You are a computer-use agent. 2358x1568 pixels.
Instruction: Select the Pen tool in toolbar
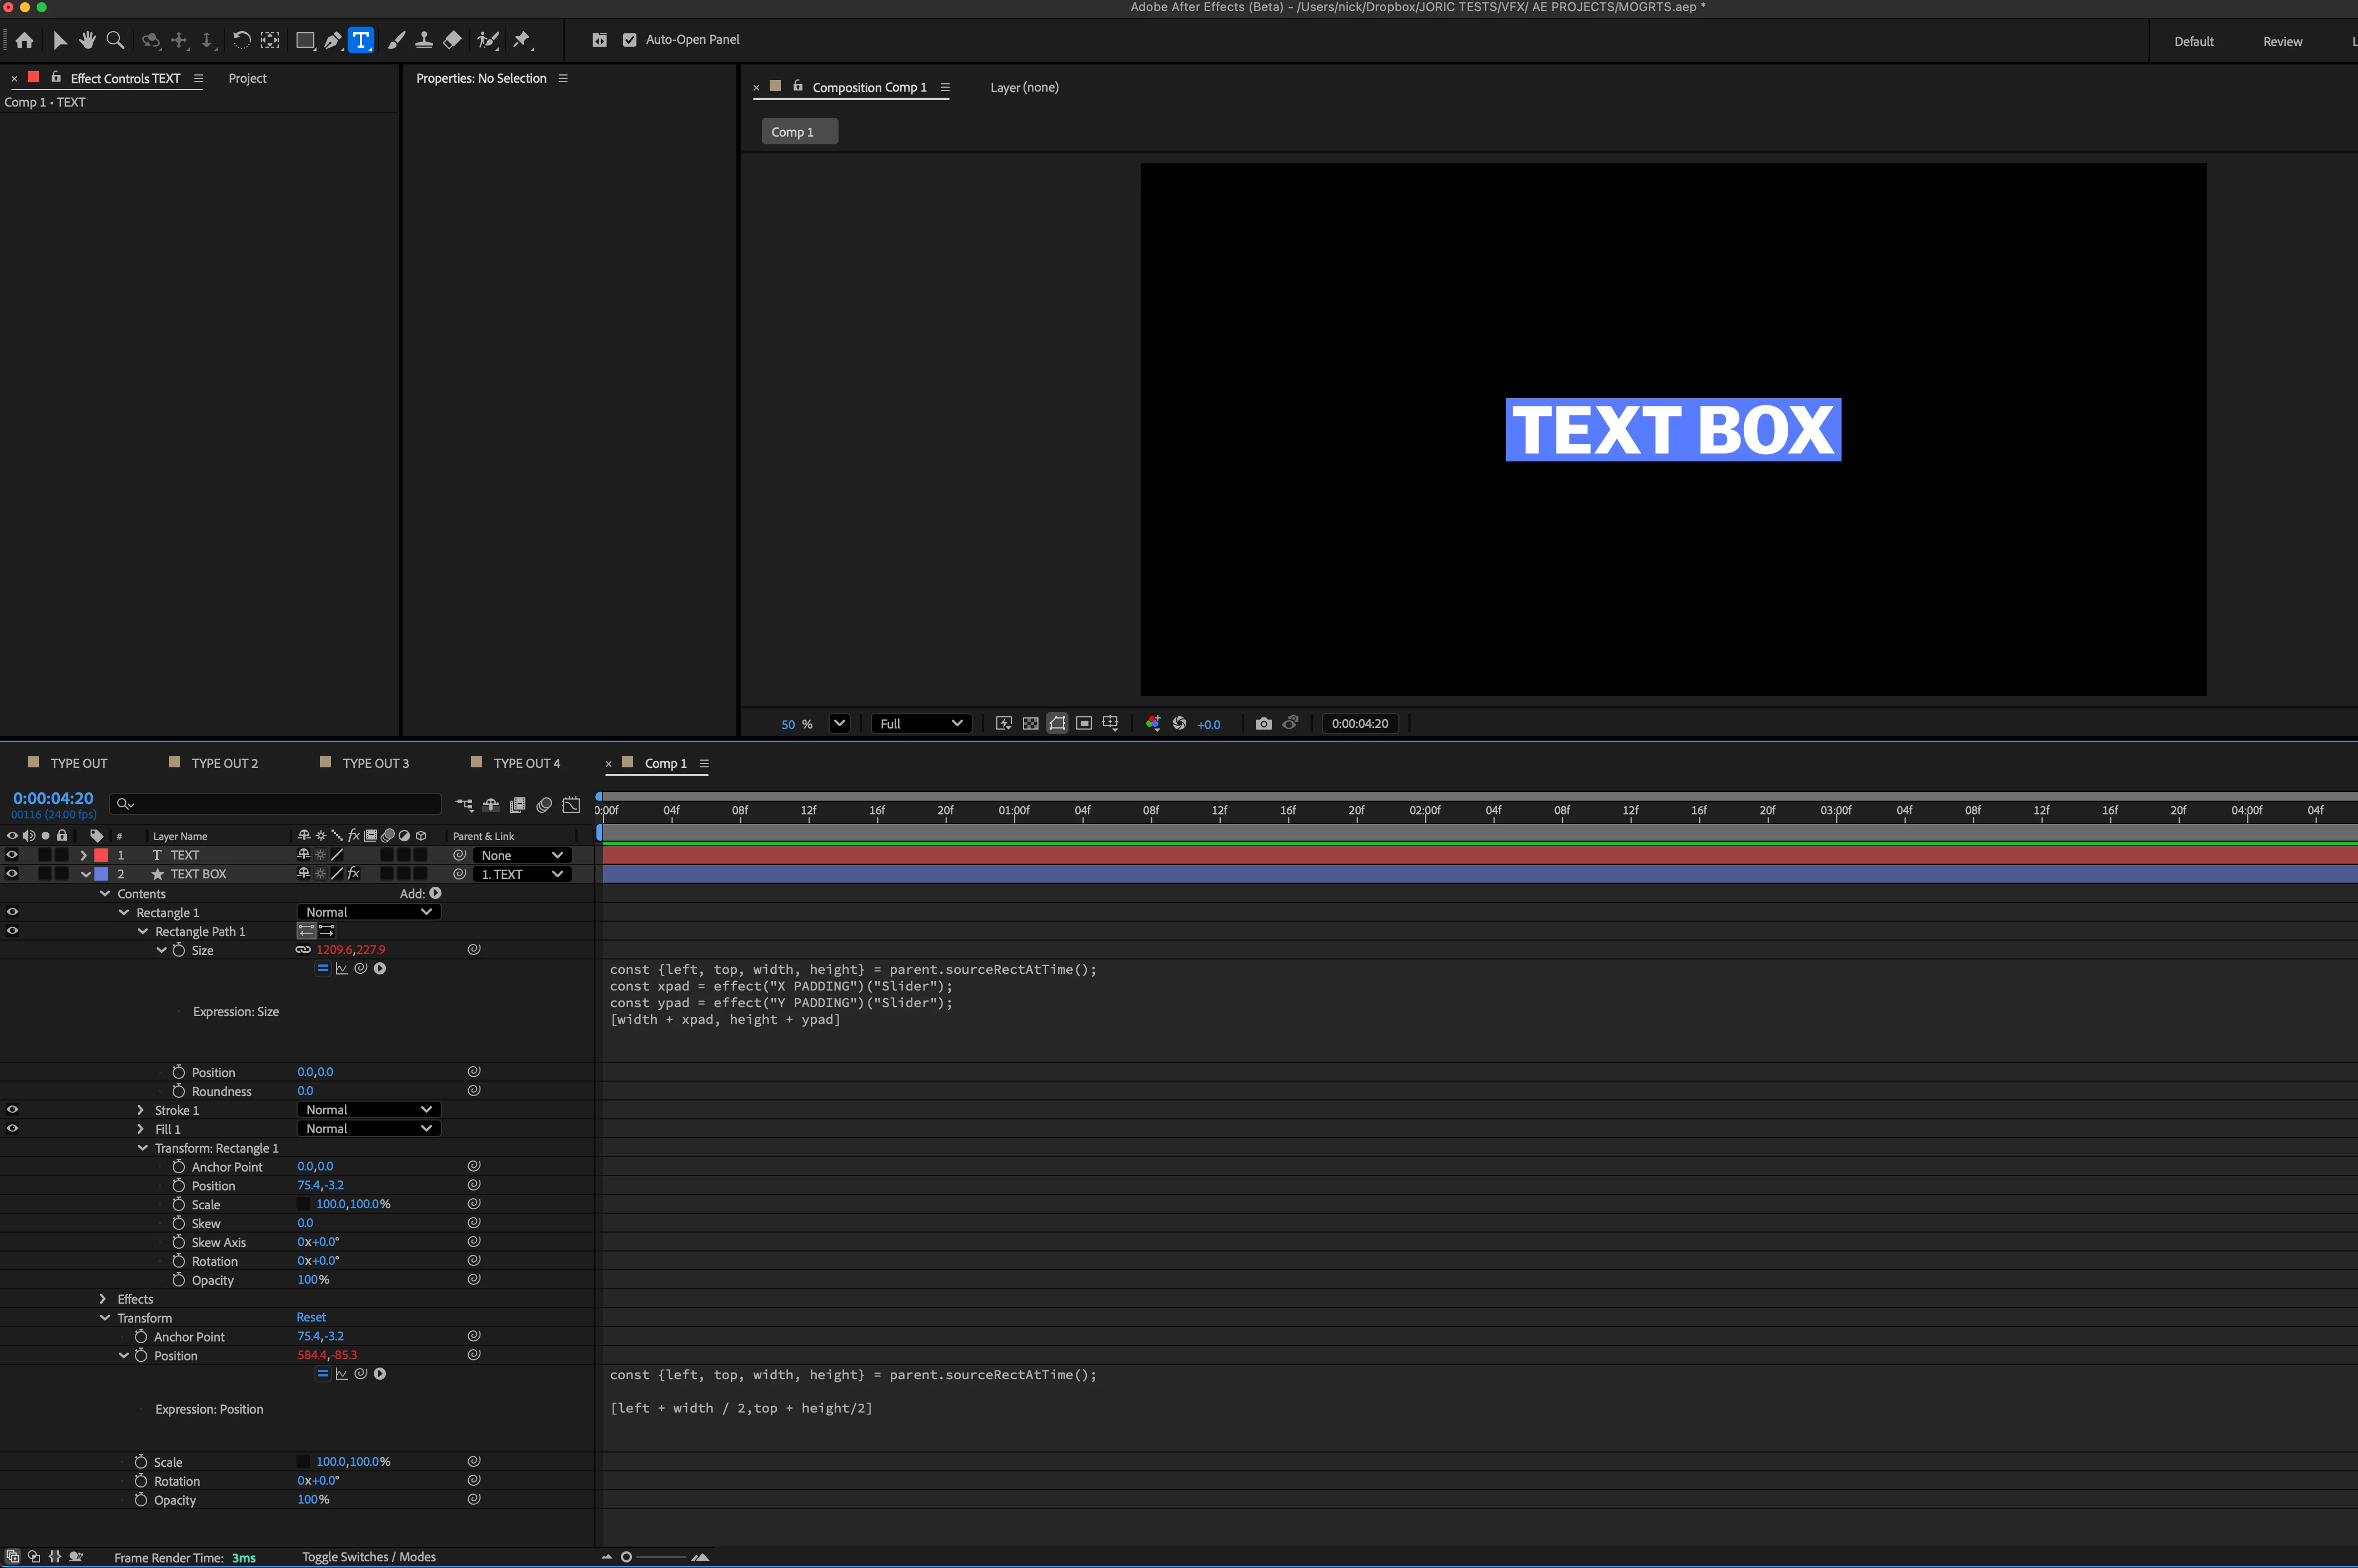tap(333, 40)
